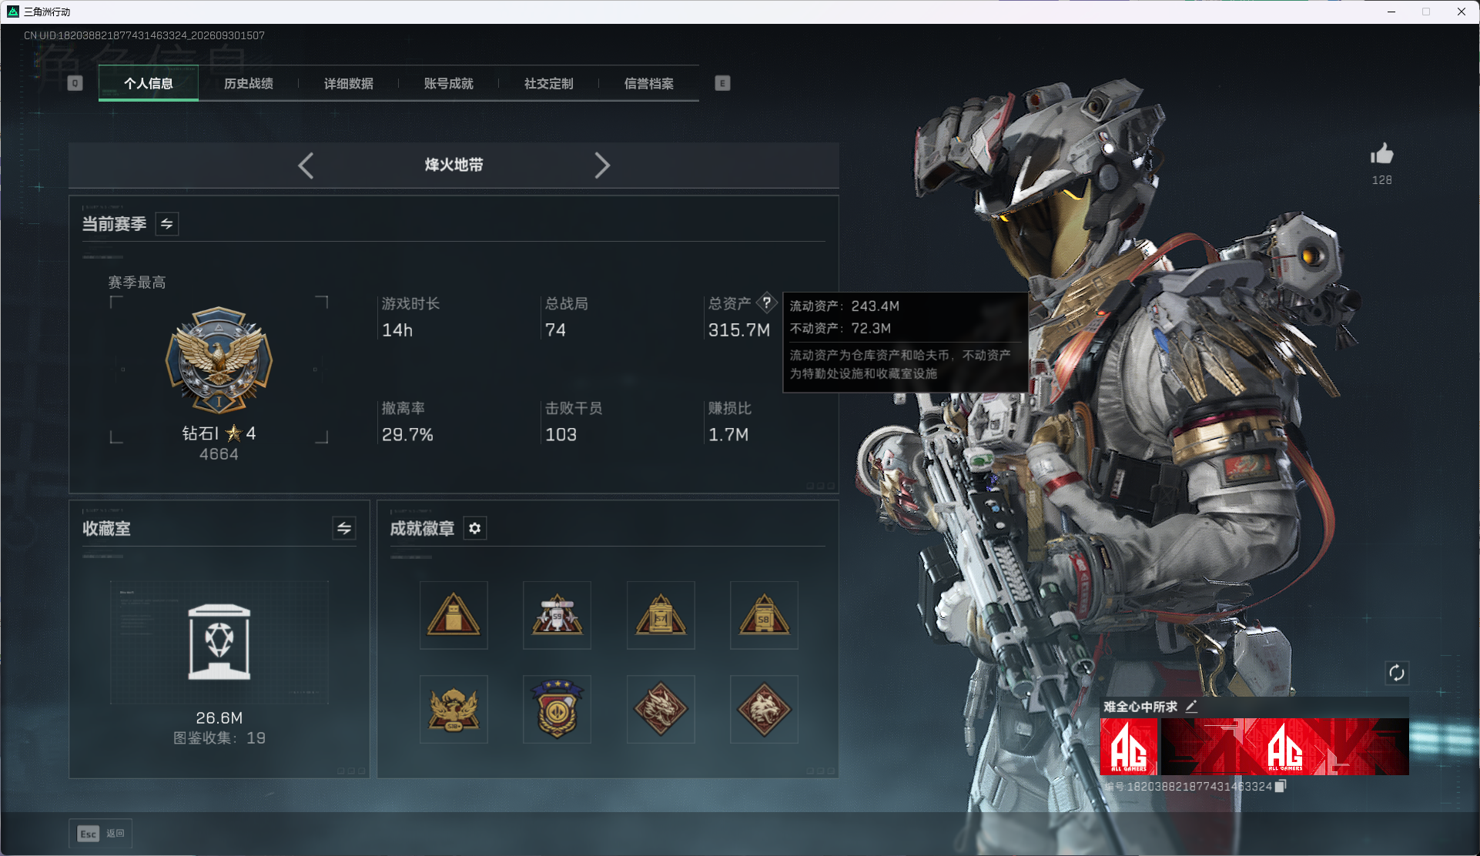Click the E next-tab key icon
Image resolution: width=1480 pixels, height=856 pixels.
[722, 83]
